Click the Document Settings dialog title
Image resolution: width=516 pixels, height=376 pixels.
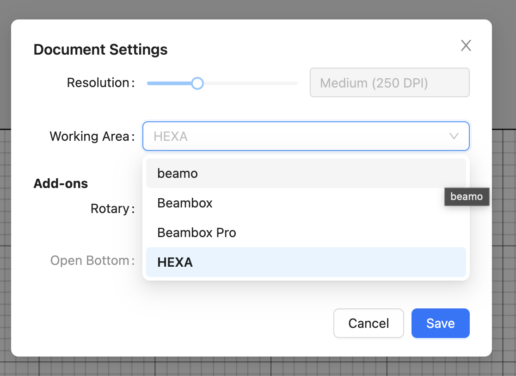(x=100, y=50)
